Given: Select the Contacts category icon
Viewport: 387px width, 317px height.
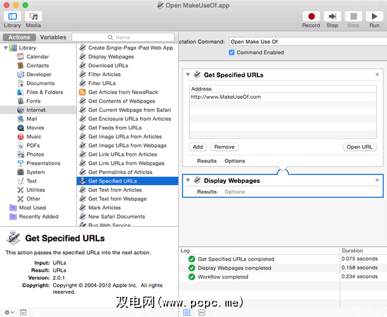Looking at the screenshot, I should [20, 65].
